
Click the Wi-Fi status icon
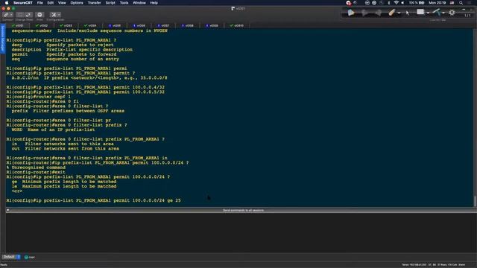point(396,3)
